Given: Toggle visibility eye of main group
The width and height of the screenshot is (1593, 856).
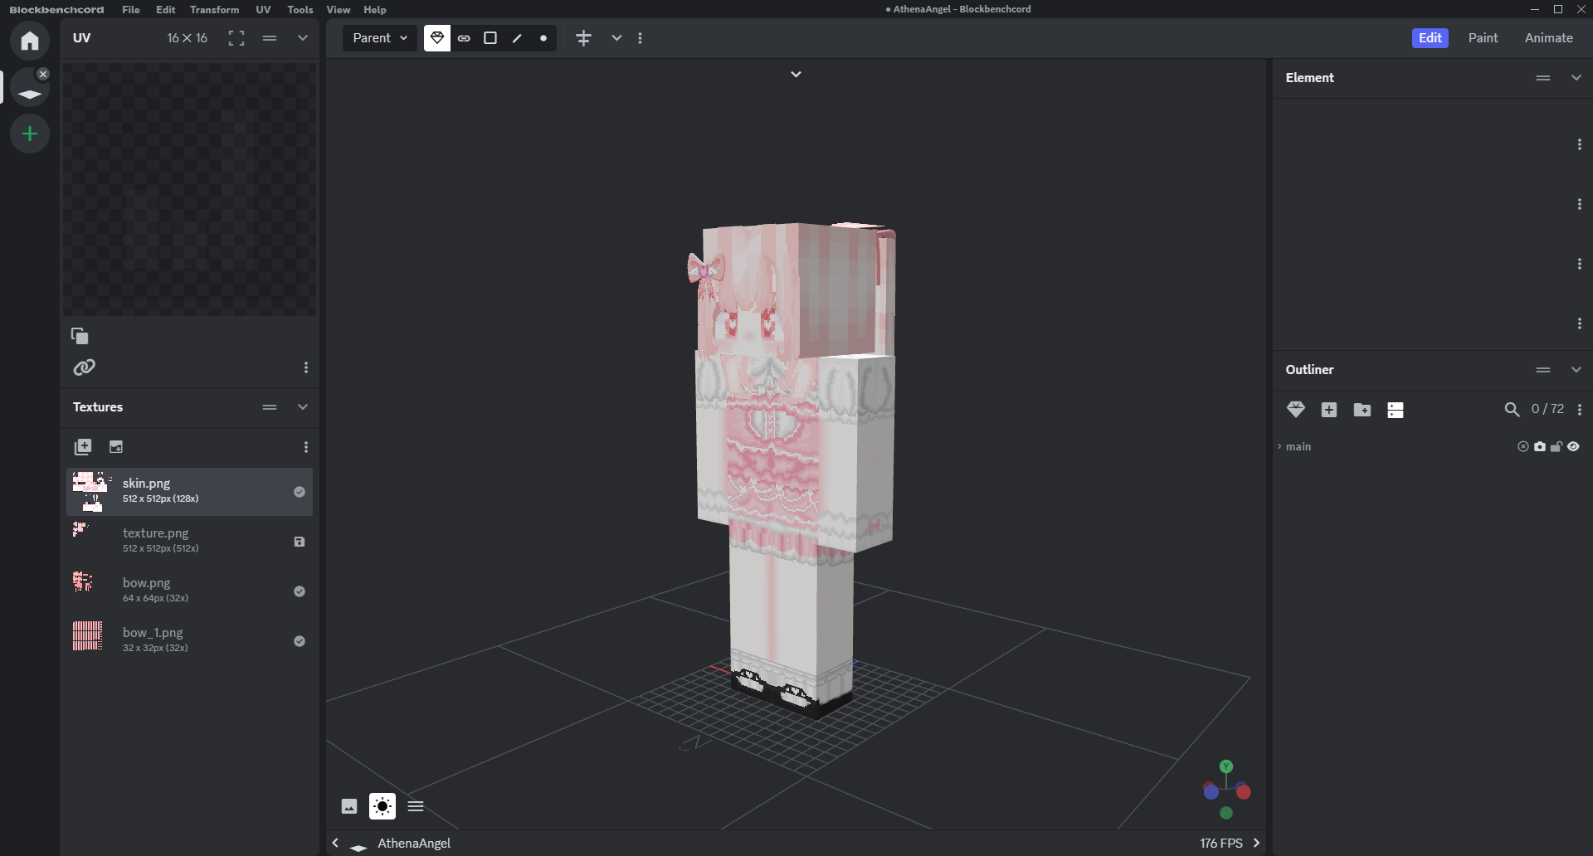Looking at the screenshot, I should [1573, 447].
